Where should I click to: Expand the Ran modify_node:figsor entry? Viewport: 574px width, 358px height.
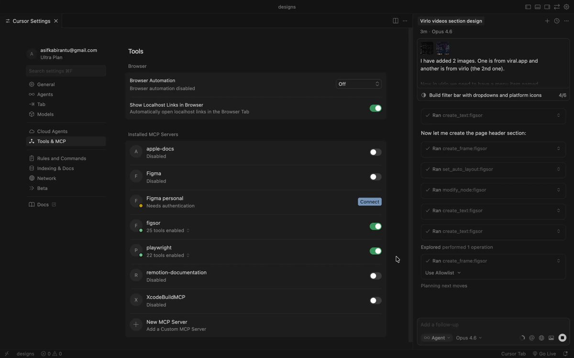493,190
